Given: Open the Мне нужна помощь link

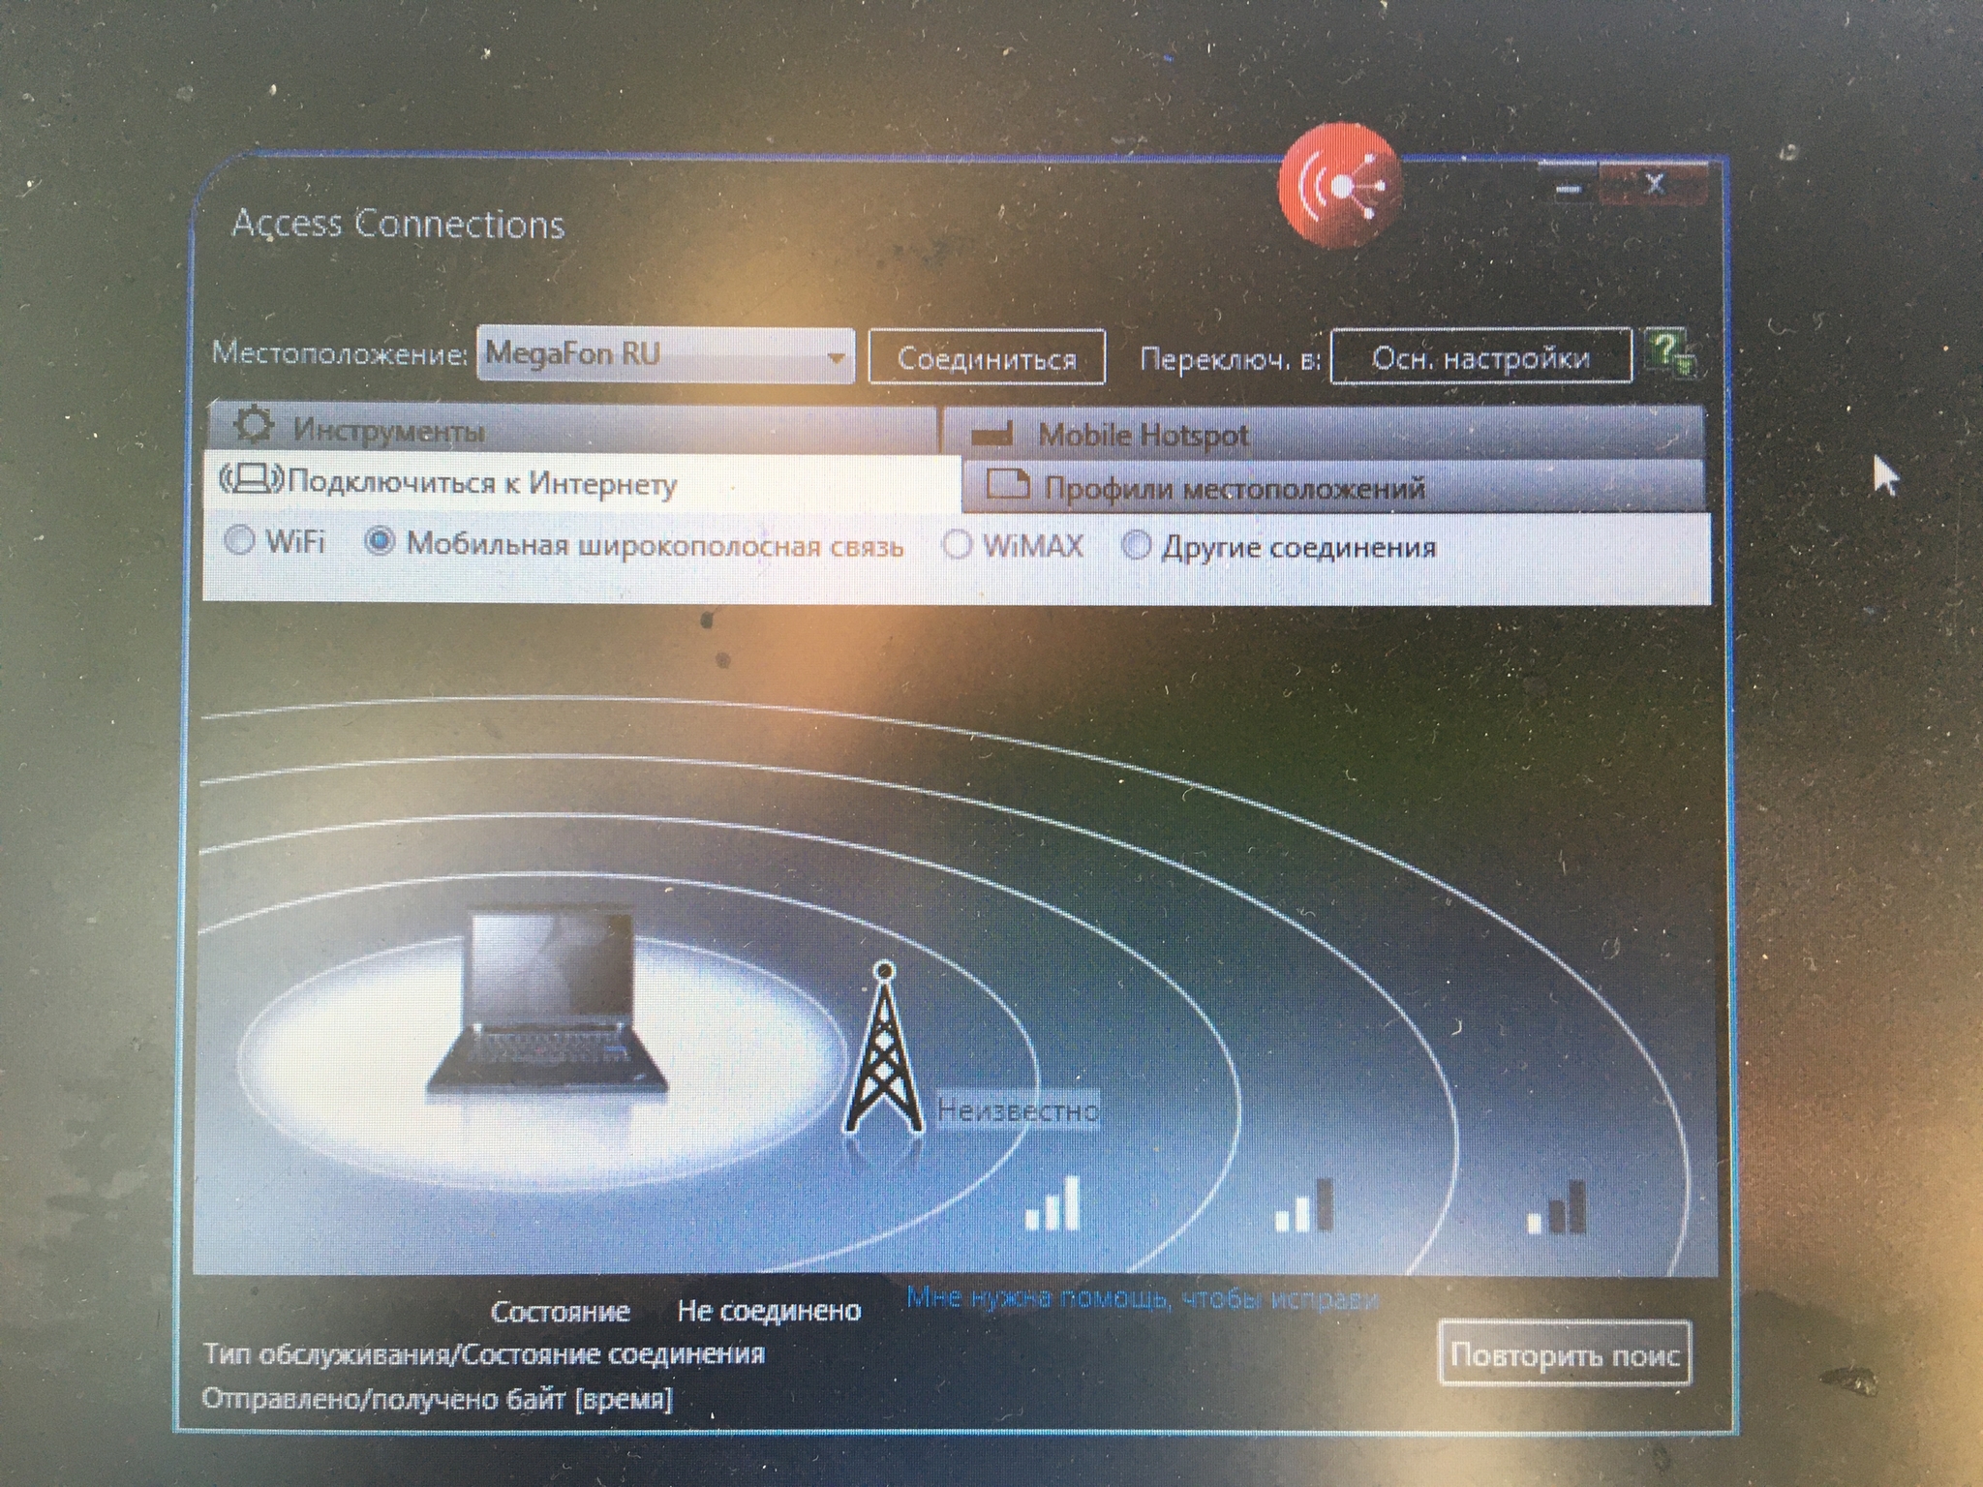Looking at the screenshot, I should pos(1141,1298).
